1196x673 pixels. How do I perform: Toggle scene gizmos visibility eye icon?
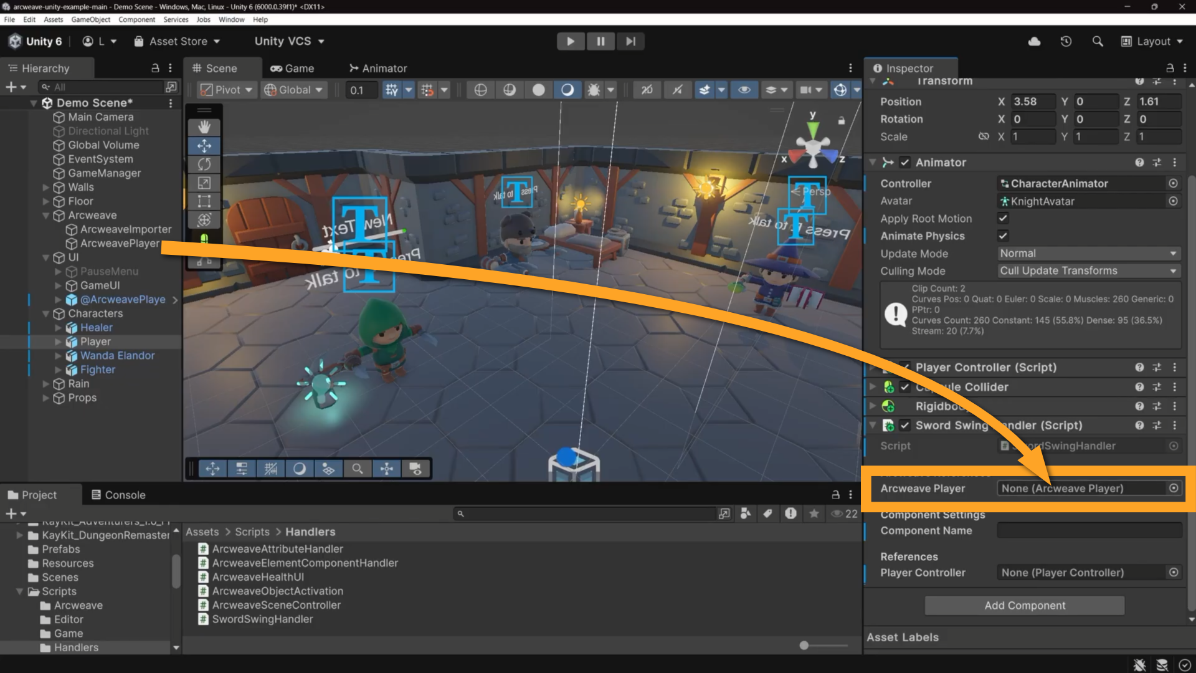[x=744, y=90]
